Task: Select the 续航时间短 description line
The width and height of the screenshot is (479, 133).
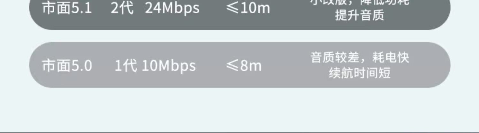Action: pyautogui.click(x=360, y=73)
